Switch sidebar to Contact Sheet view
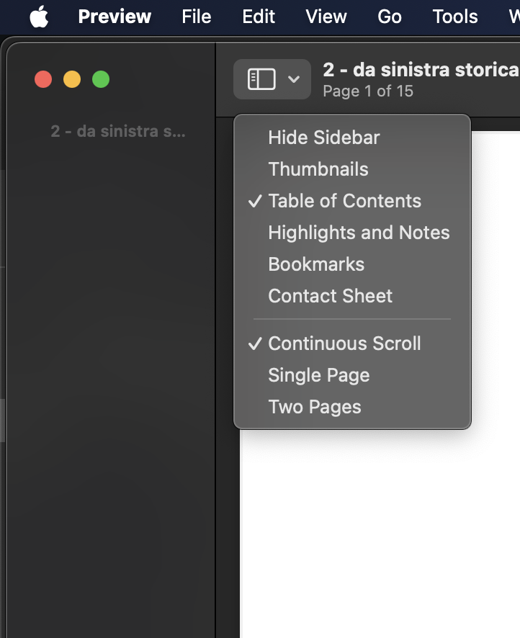The width and height of the screenshot is (520, 638). (330, 295)
